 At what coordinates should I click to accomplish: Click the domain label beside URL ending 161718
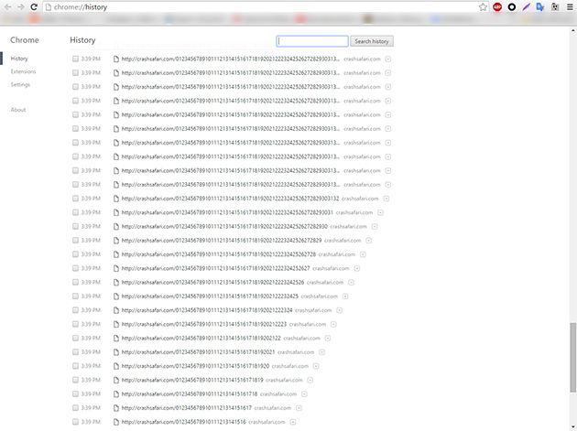[x=278, y=394]
